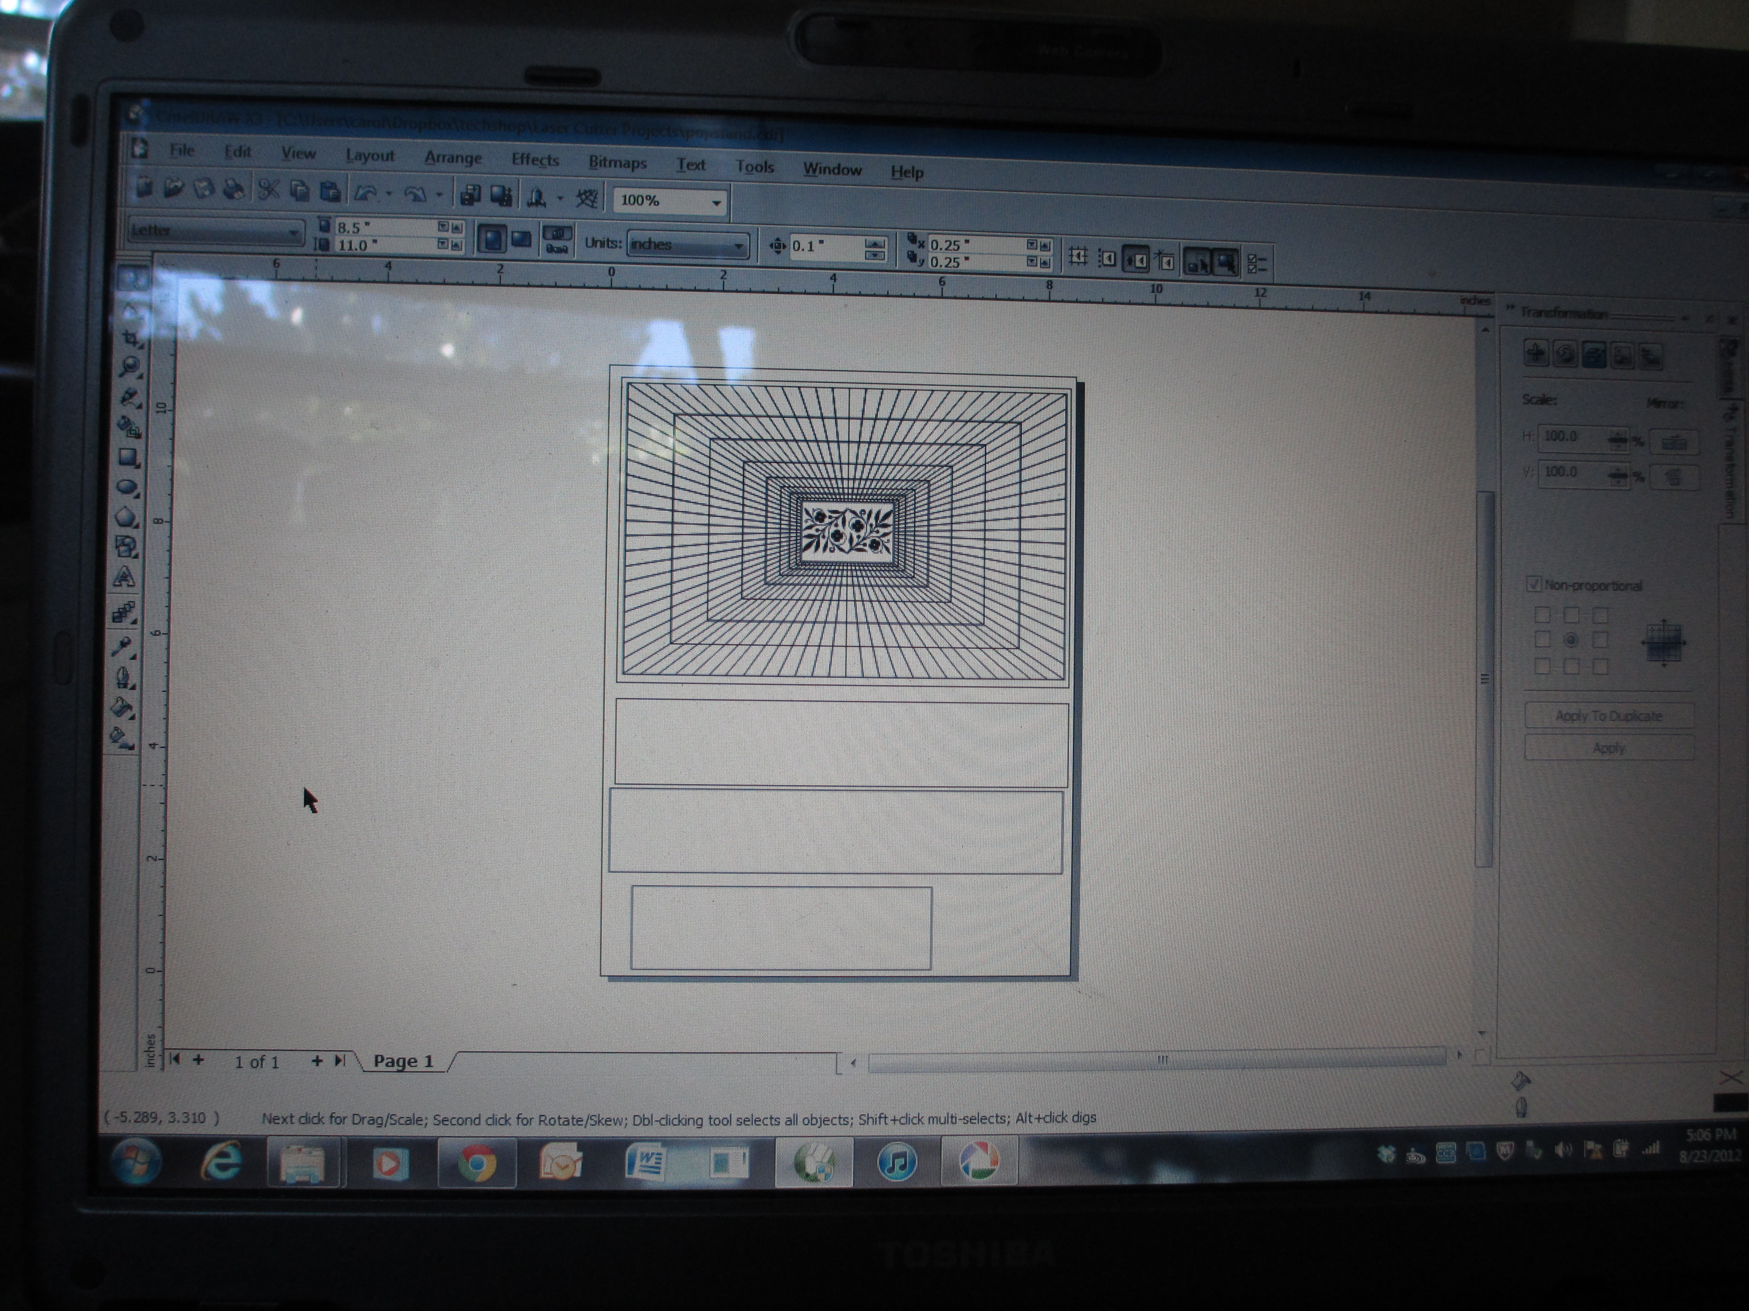Toggle Treat as Filled button

click(1226, 262)
